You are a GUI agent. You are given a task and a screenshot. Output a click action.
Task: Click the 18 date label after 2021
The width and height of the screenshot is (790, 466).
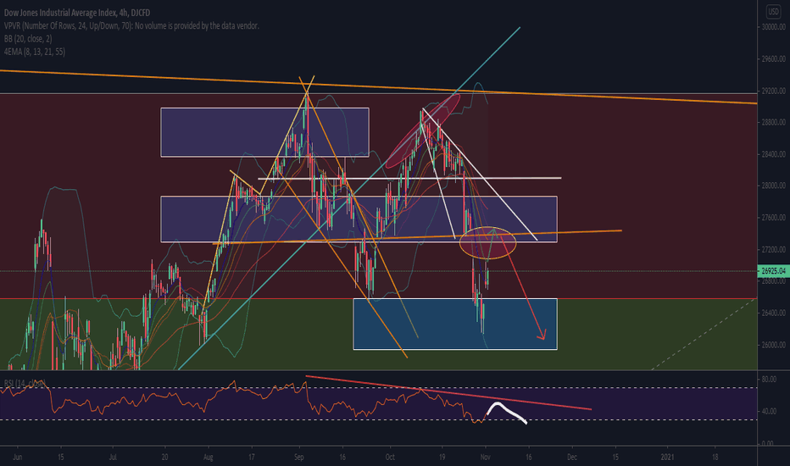click(715, 458)
